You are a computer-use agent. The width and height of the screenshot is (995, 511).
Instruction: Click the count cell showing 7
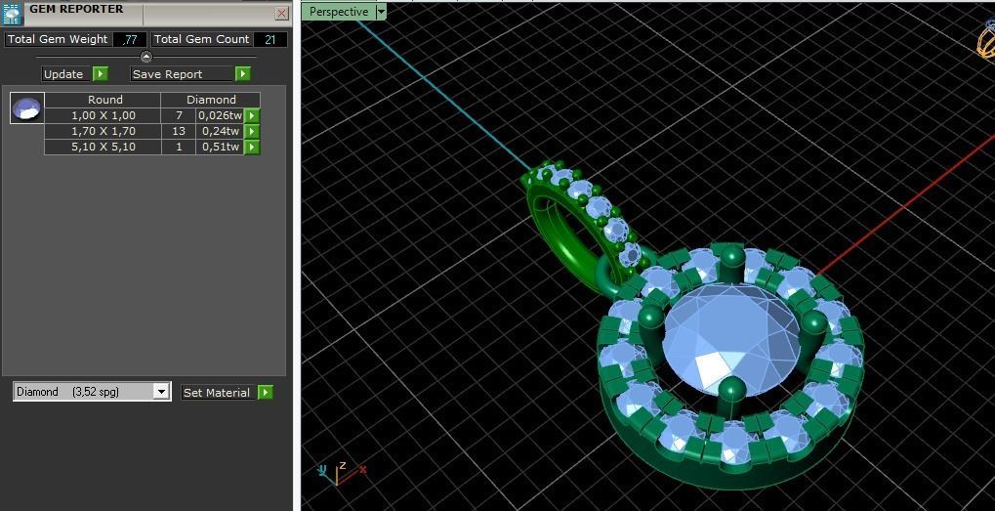point(179,115)
